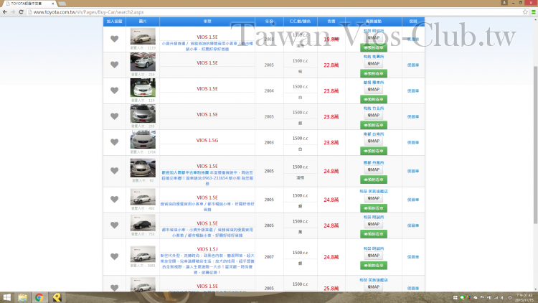Open the MAP button on the 22.8萬 row
Image resolution: width=538 pixels, height=303 pixels.
click(374, 64)
